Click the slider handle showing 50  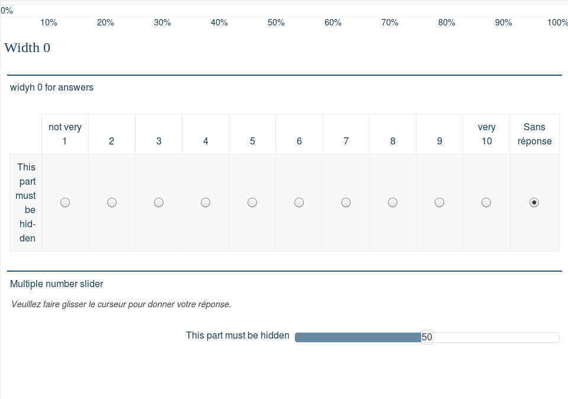coord(427,337)
